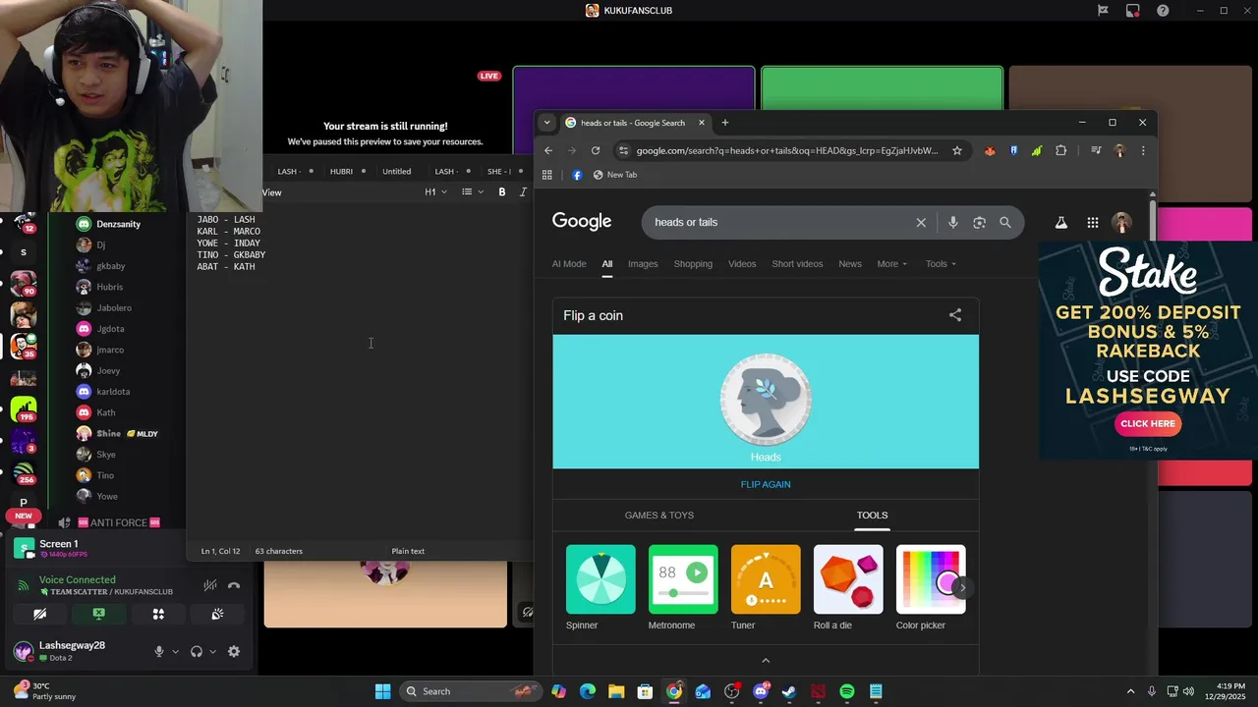Viewport: 1258px width, 707px height.
Task: Stop Discord screen sharing
Action: pyautogui.click(x=98, y=614)
